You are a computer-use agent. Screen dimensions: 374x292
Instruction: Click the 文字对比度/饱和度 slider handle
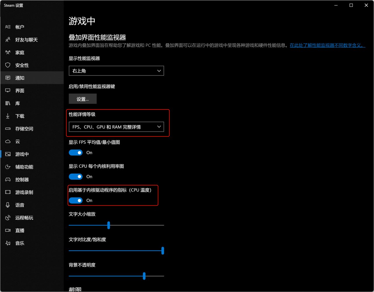(x=163, y=250)
